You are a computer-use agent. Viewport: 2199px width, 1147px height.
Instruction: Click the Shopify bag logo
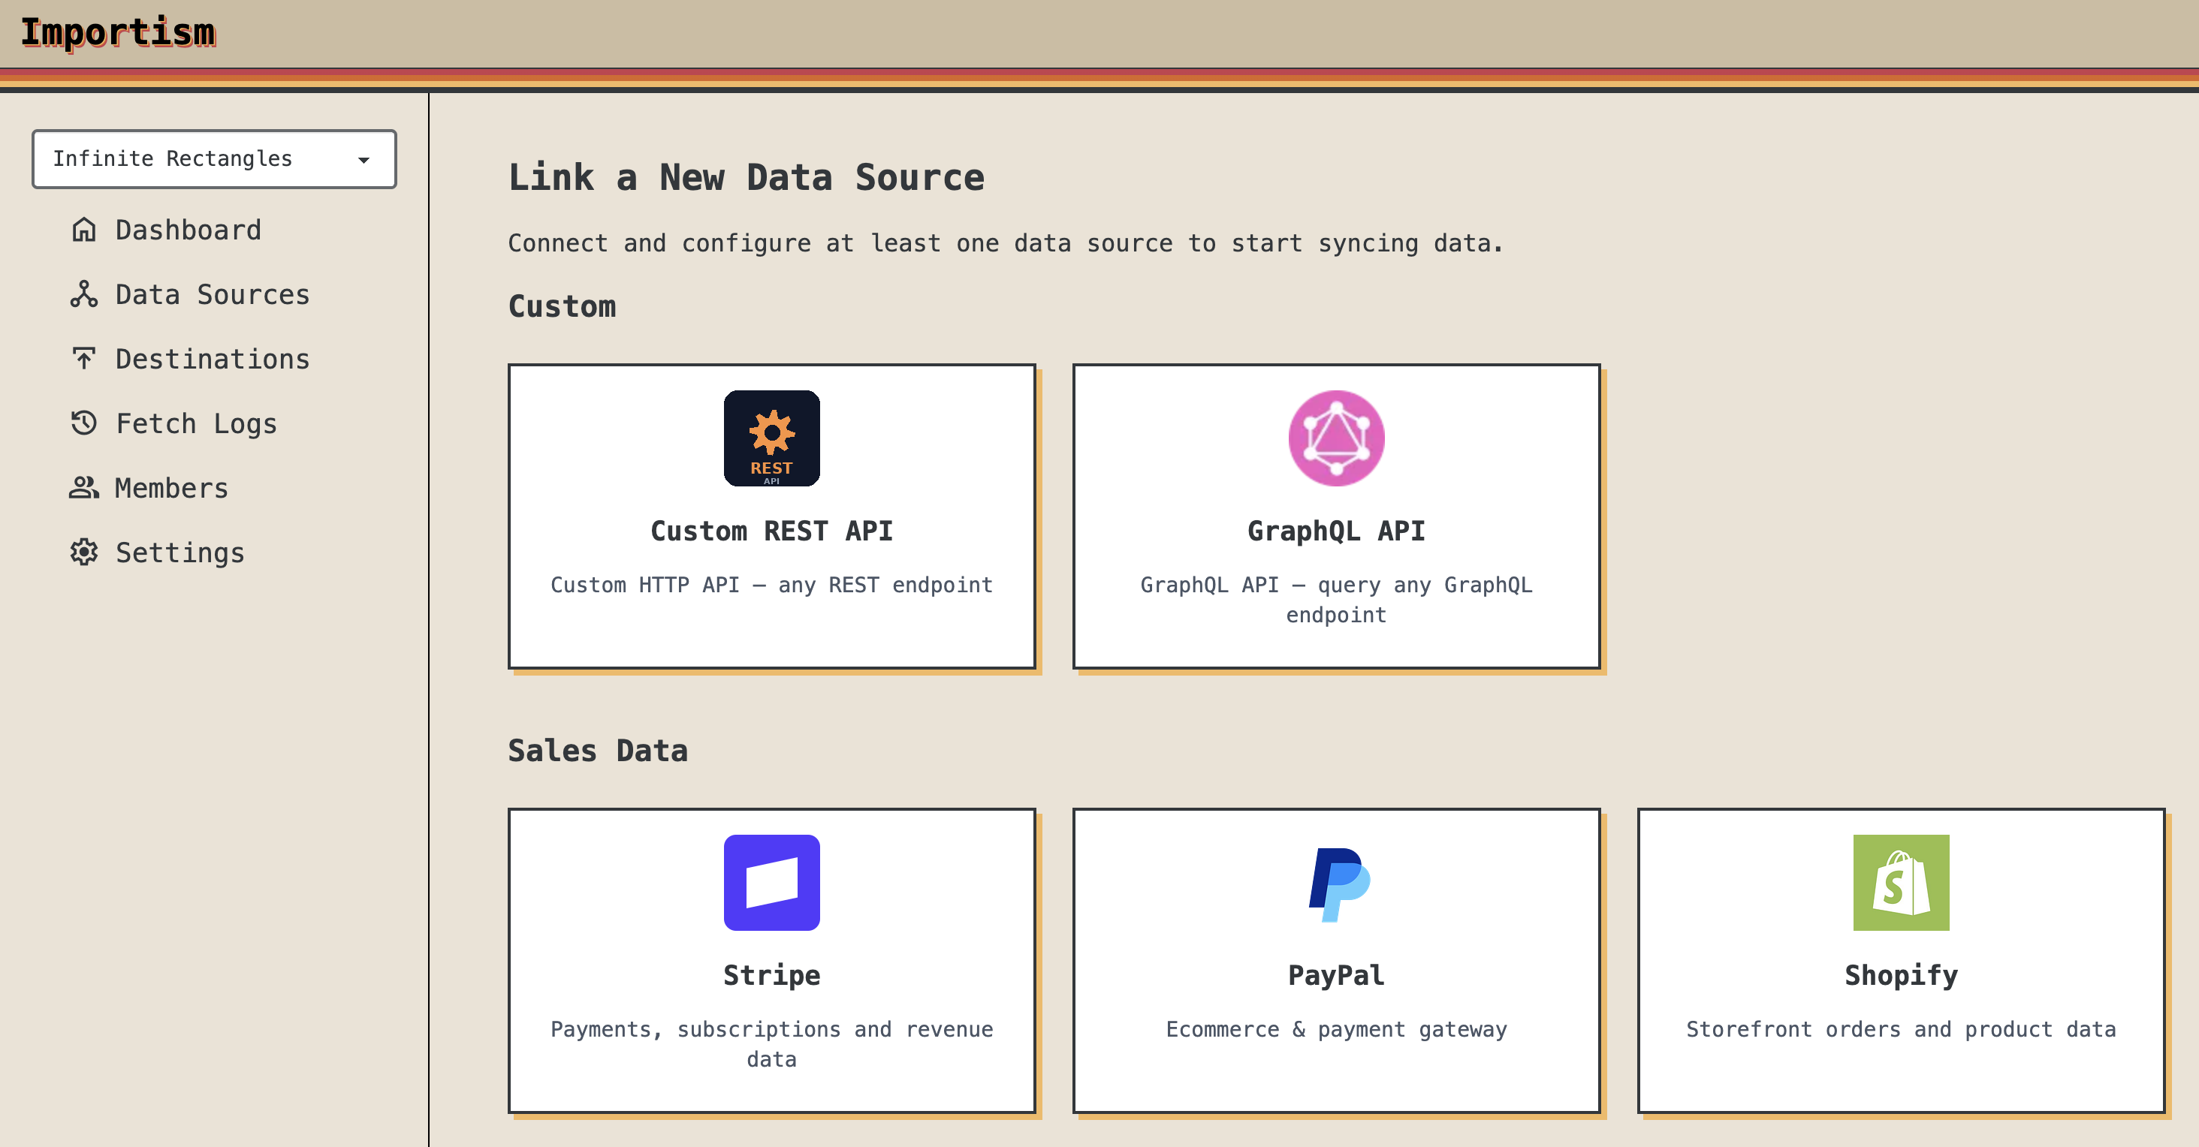(1901, 881)
